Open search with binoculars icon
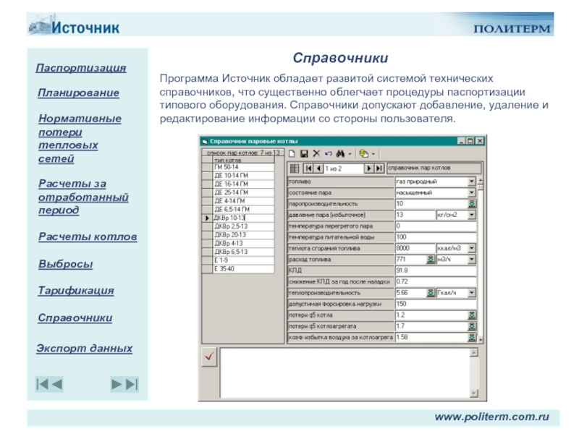Viewport: 579px width, 434px height. click(340, 153)
